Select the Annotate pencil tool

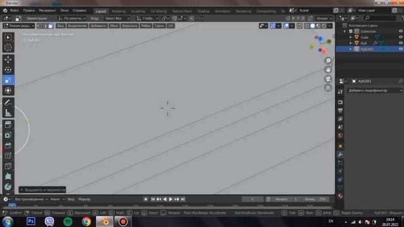click(x=8, y=102)
